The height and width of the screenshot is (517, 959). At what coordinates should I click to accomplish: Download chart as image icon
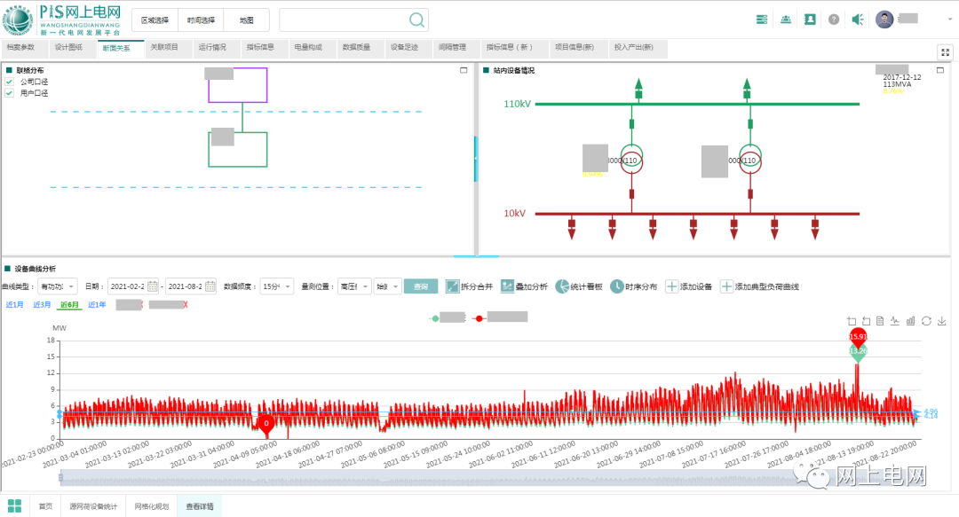(x=942, y=321)
